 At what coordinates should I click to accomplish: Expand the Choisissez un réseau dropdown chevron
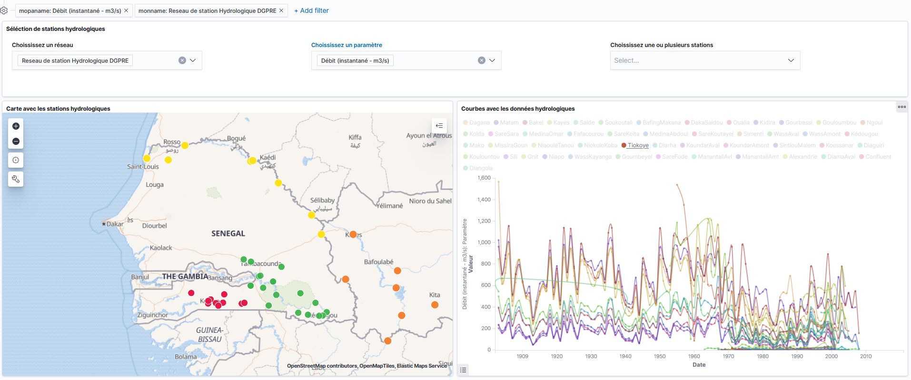pyautogui.click(x=193, y=60)
